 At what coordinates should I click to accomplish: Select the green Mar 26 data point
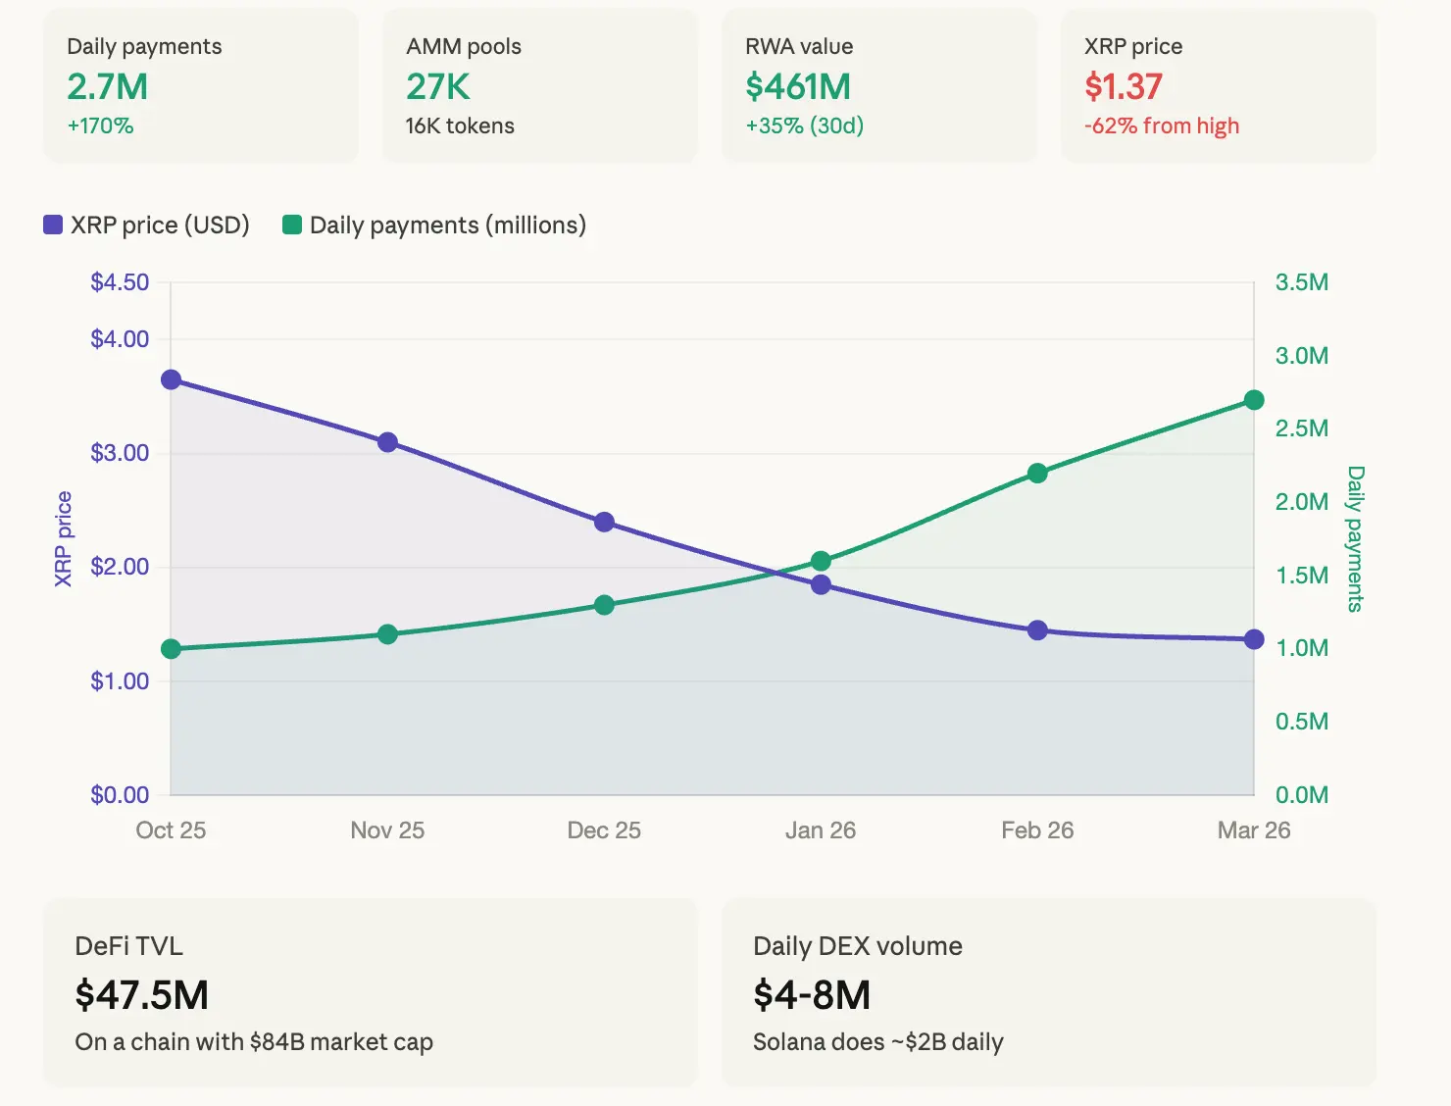[1254, 399]
